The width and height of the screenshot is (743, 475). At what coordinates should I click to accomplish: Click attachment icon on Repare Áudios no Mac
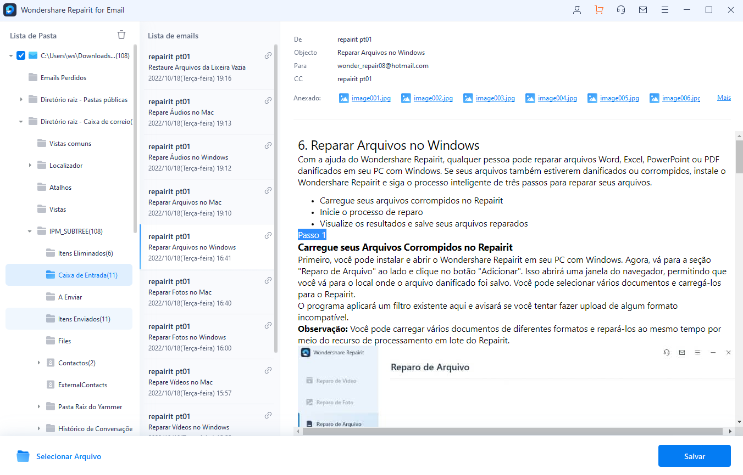pyautogui.click(x=268, y=100)
